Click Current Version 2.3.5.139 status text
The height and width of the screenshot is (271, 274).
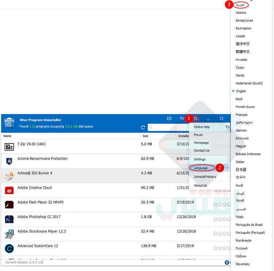(24, 262)
